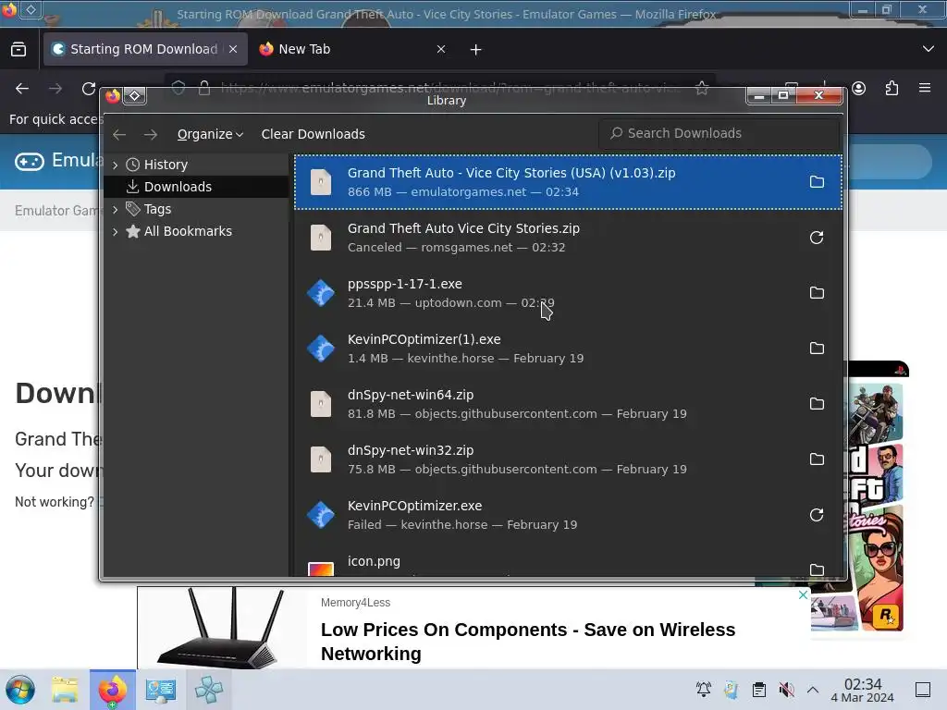947x710 pixels.
Task: Click the muted volume tray icon
Action: [x=786, y=690]
